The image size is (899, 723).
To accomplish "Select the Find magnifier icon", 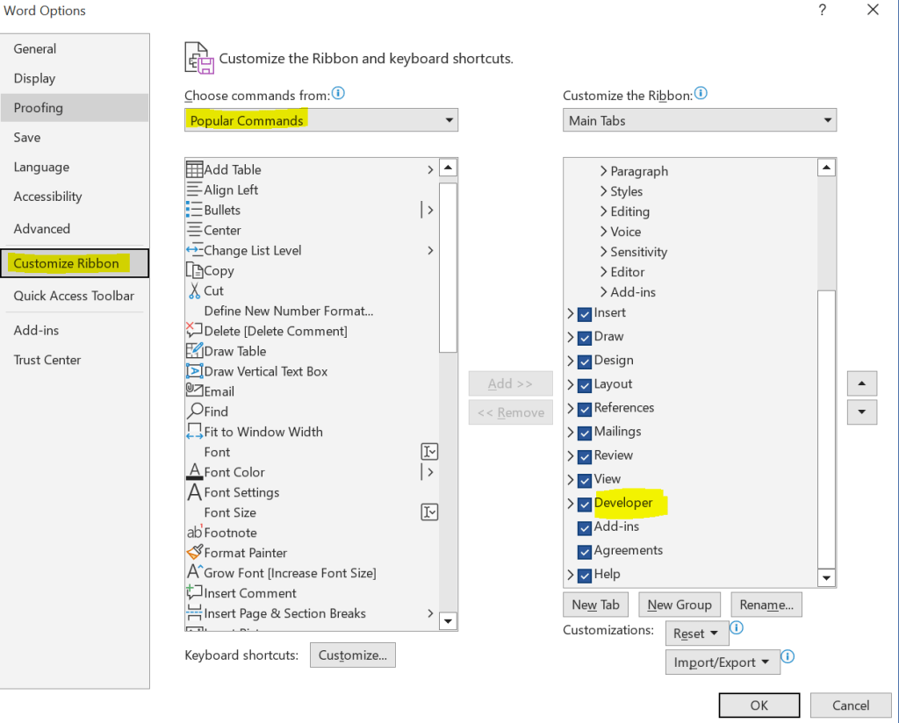I will click(x=194, y=412).
